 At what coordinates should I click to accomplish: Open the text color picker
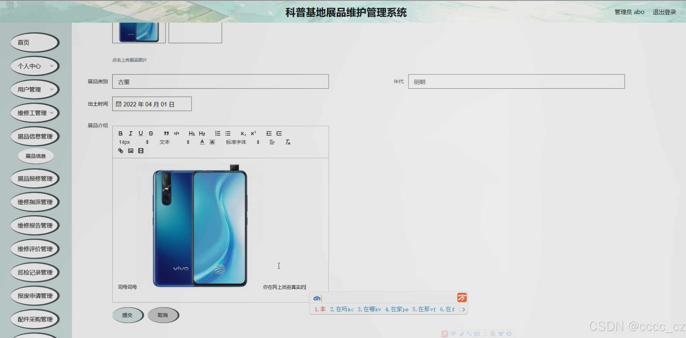(x=202, y=142)
